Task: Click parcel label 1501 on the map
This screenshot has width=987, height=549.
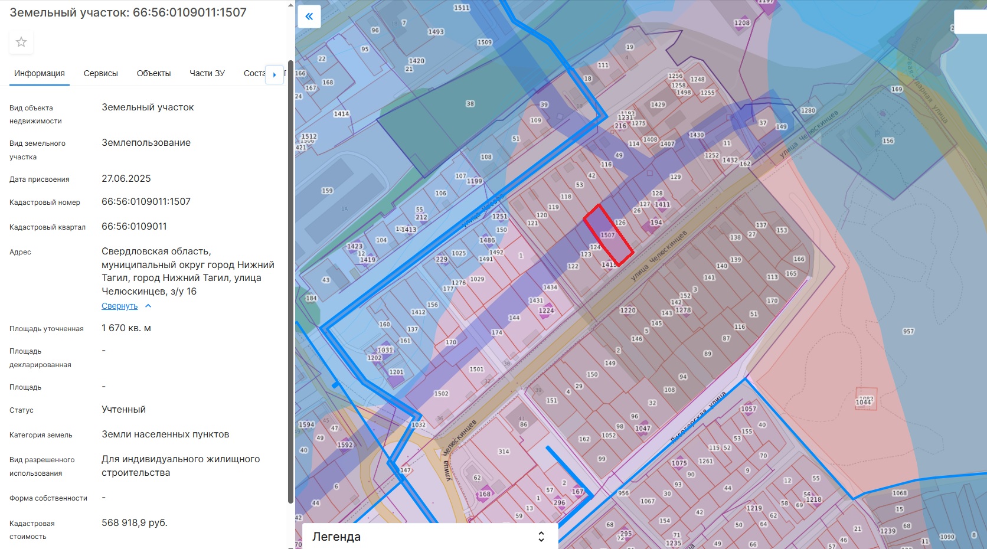Action: pyautogui.click(x=476, y=370)
